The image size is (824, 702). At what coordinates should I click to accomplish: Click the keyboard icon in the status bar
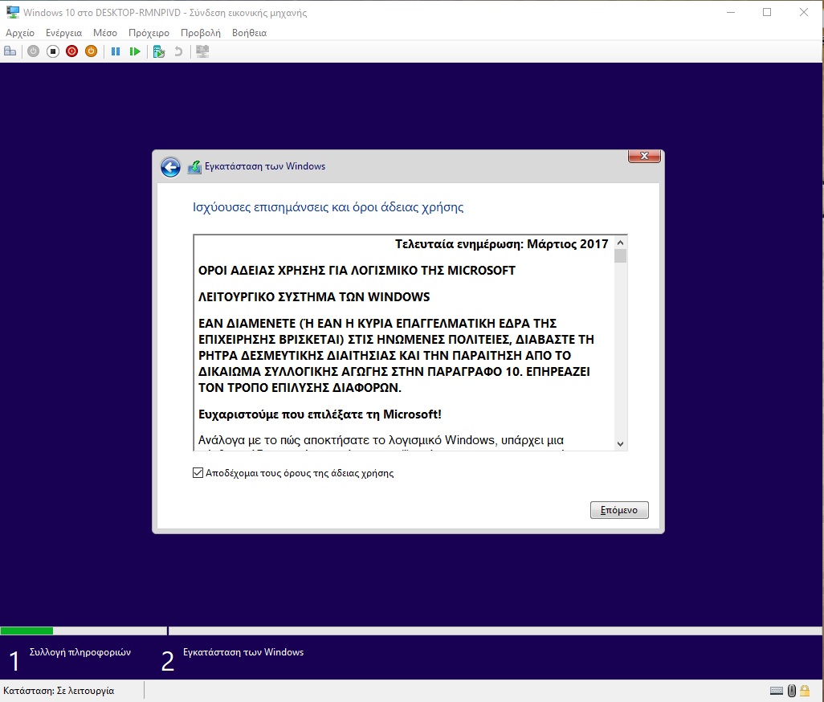point(776,691)
